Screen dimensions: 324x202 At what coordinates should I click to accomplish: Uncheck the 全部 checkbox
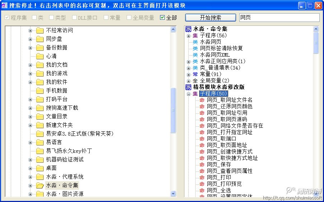pyautogui.click(x=163, y=18)
